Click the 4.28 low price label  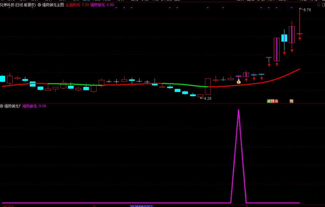tap(208, 99)
